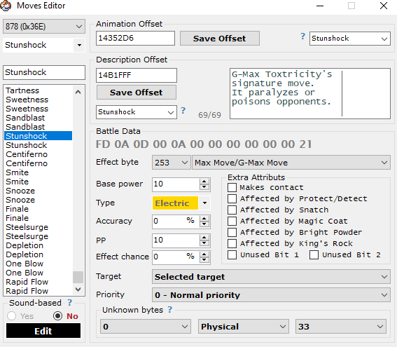The height and width of the screenshot is (347, 397).
Task: Enable Affected by Snatch checkbox
Action: tap(232, 210)
